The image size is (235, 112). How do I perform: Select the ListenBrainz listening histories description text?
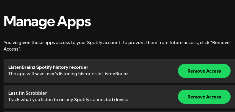pos(69,74)
